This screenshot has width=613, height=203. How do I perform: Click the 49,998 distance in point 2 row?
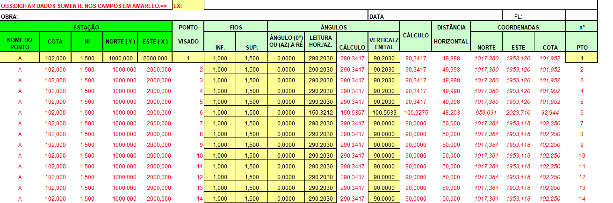(451, 70)
